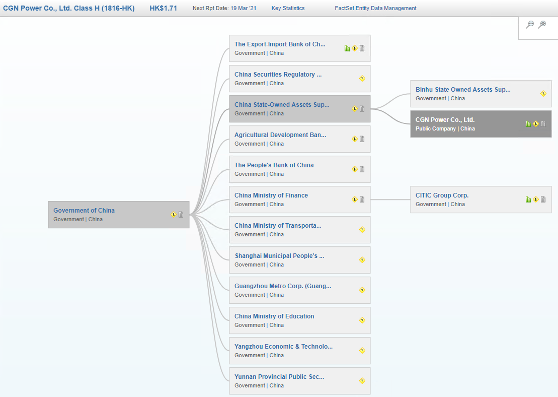The height and width of the screenshot is (397, 558).
Task: Click document icon on Export-Import Bank card
Action: pyautogui.click(x=362, y=48)
